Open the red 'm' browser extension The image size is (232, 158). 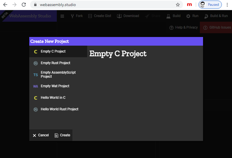coord(189,5)
